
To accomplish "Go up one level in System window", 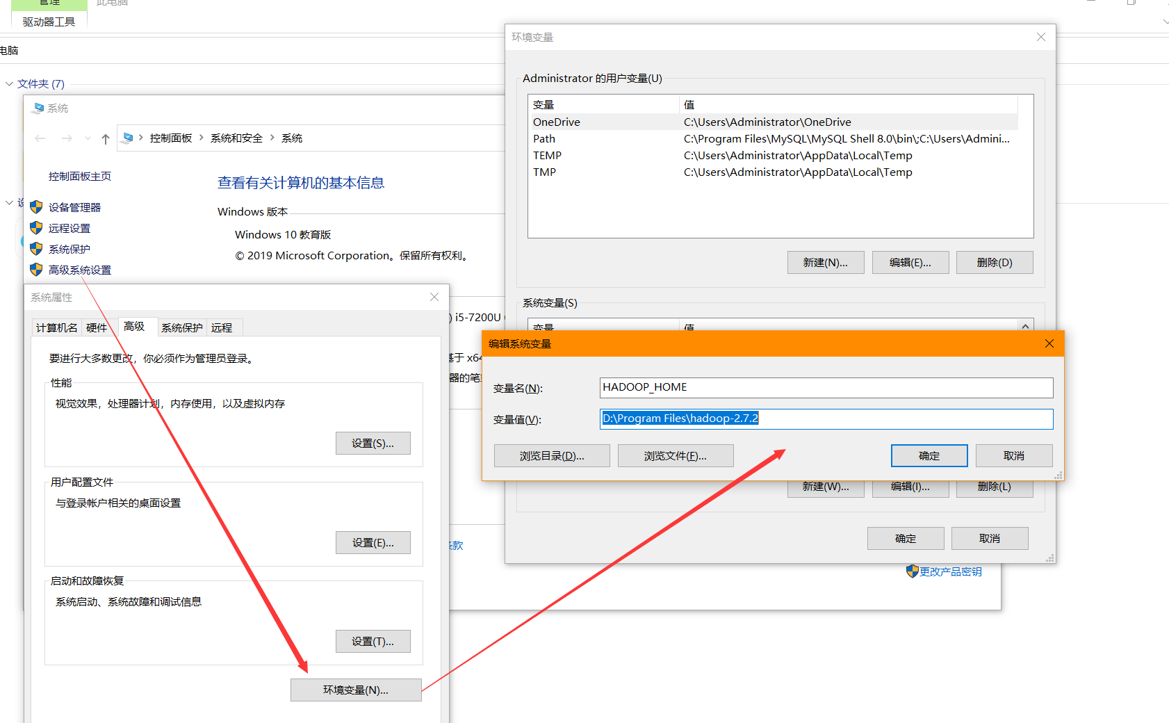I will pos(106,139).
